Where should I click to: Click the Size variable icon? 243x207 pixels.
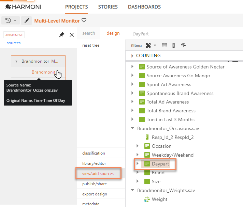tap(147, 181)
